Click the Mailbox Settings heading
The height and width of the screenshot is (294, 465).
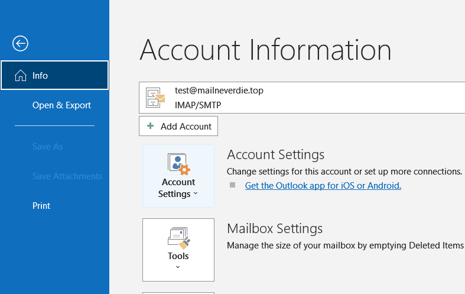pyautogui.click(x=275, y=228)
